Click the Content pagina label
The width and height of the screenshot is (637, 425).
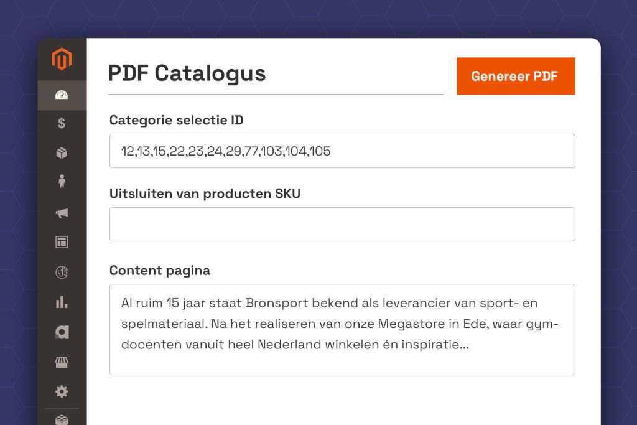coord(160,271)
